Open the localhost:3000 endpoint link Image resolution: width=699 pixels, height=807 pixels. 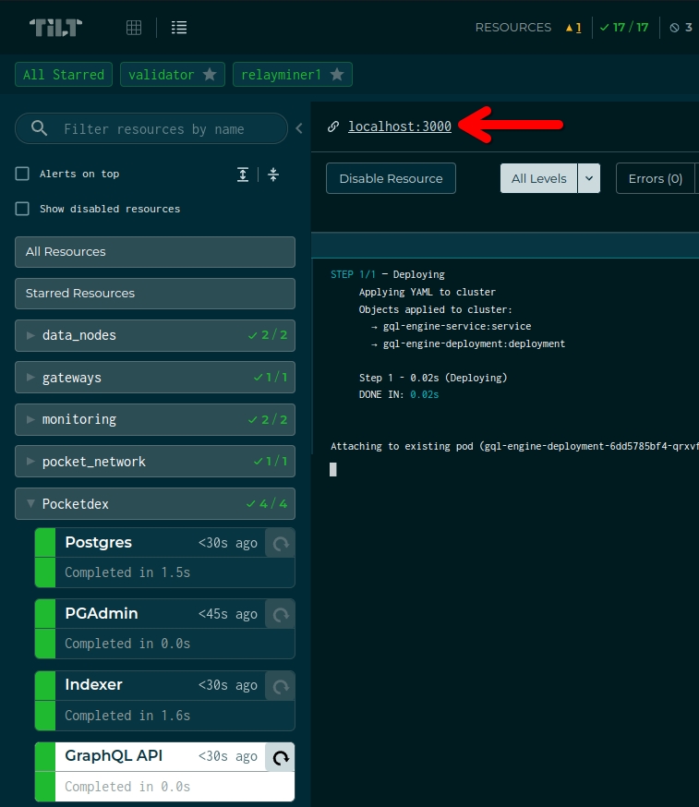click(400, 126)
